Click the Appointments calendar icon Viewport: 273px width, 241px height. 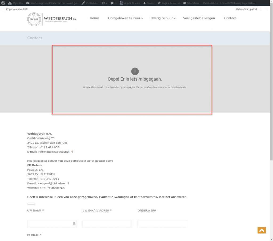click(122, 3)
